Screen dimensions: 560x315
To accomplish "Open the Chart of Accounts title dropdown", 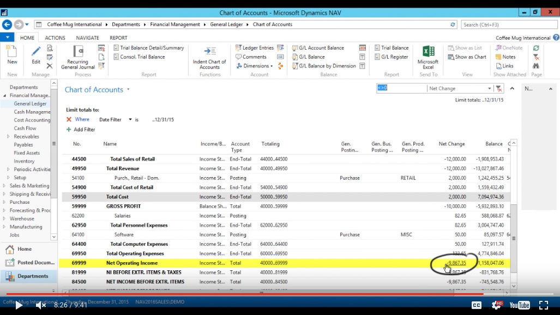I will (128, 89).
